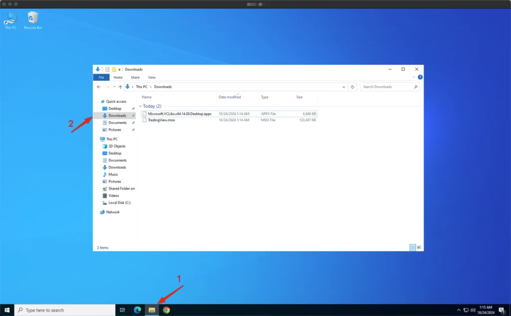
Task: Select the TradingView.msix file
Action: [162, 120]
